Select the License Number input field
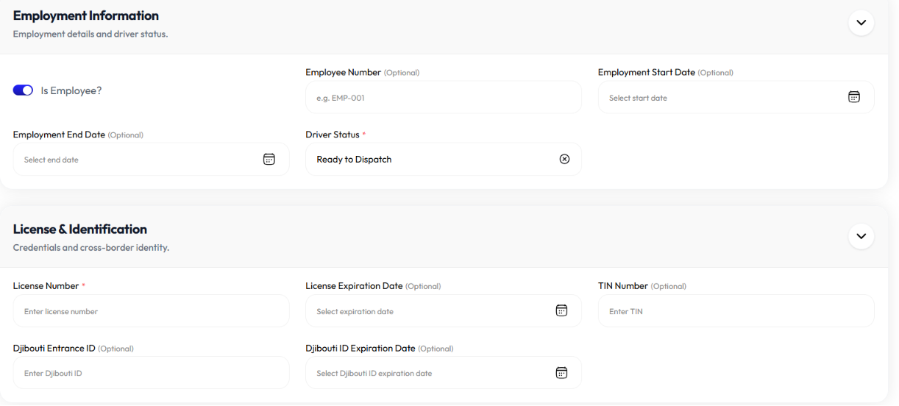This screenshot has width=899, height=406. [x=152, y=310]
